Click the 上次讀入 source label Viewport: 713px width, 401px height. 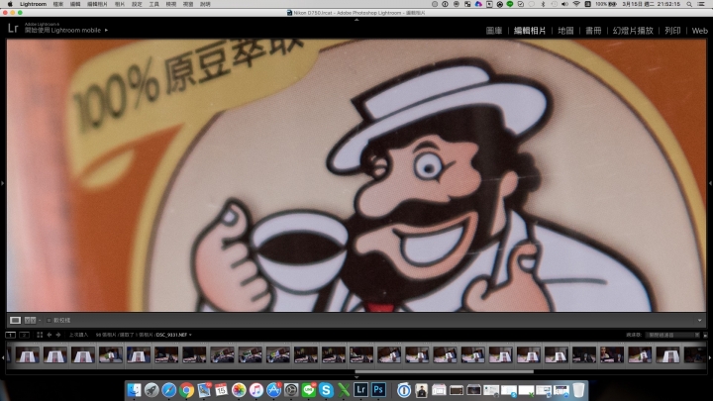78,335
